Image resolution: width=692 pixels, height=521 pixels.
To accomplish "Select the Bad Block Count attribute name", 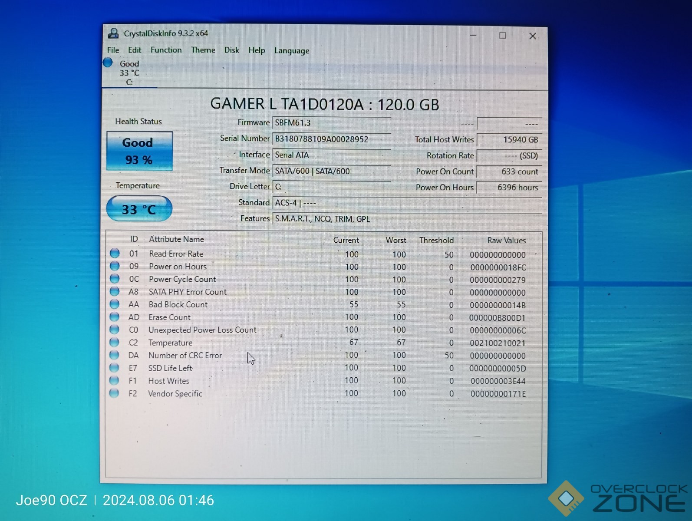I will [178, 305].
